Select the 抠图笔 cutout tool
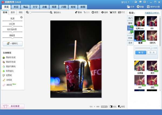This screenshot has width=162, height=115. (7, 75)
